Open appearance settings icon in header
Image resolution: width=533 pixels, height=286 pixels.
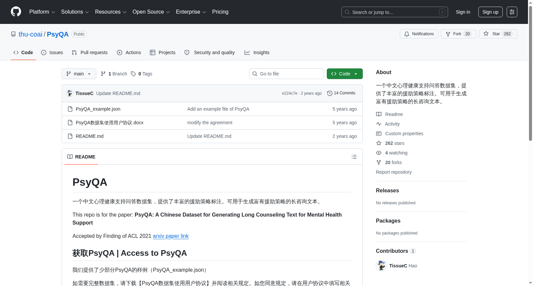512,12
